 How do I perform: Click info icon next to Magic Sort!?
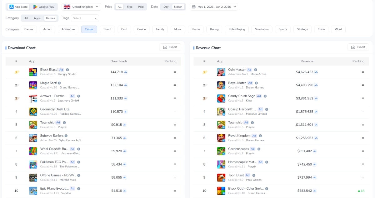(x=59, y=83)
